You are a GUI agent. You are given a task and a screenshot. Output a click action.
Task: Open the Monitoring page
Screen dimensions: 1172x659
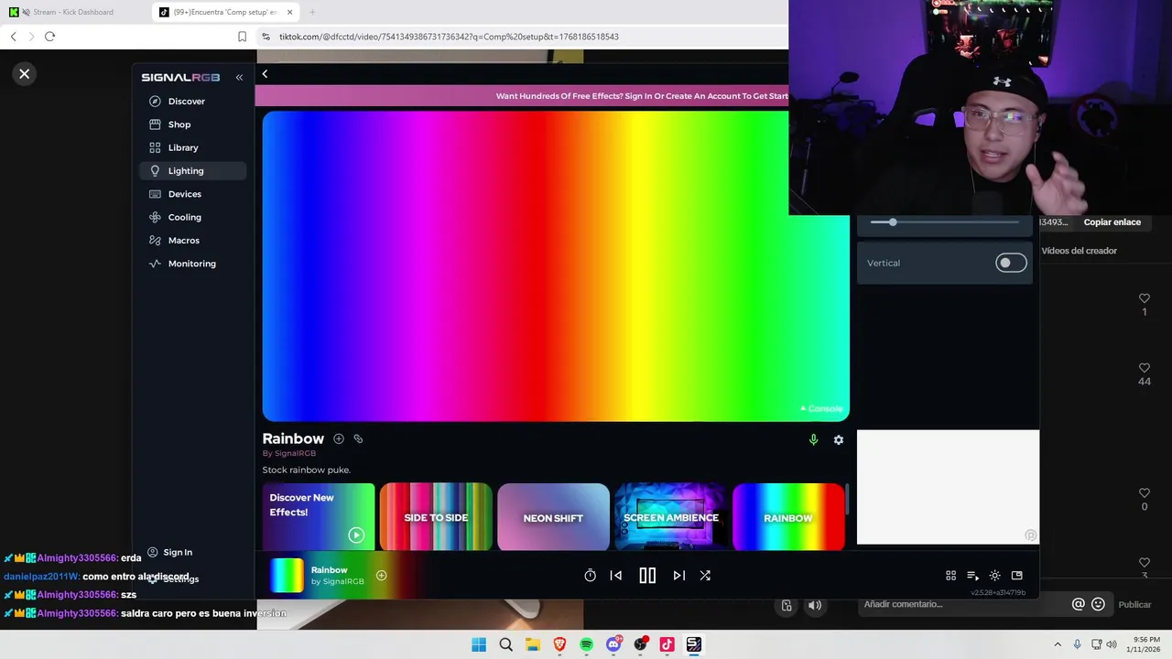(191, 264)
